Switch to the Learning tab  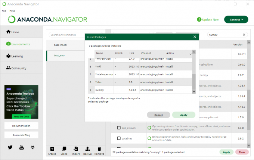(22, 56)
